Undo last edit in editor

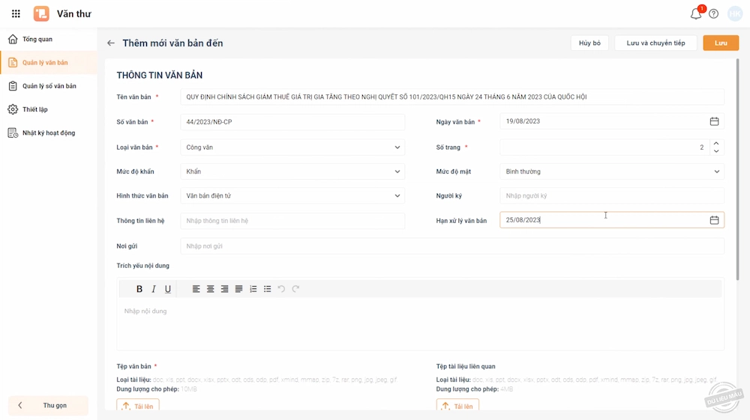[x=281, y=289]
